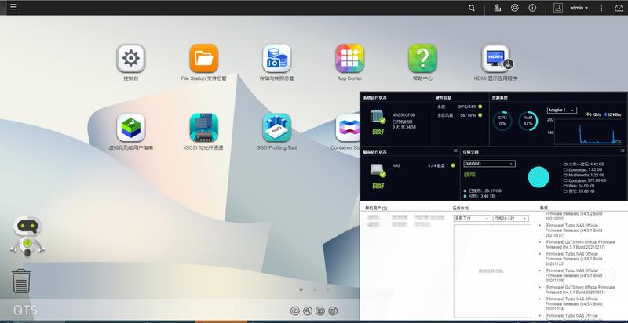The height and width of the screenshot is (323, 628).
Task: Open the 控制台 Control Panel app
Action: [131, 58]
